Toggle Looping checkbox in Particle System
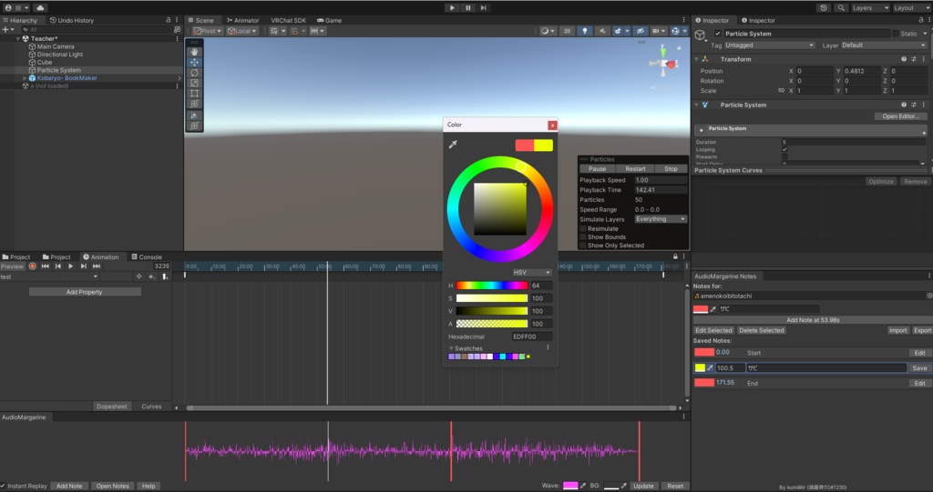Viewport: 933px width, 492px height. point(784,150)
